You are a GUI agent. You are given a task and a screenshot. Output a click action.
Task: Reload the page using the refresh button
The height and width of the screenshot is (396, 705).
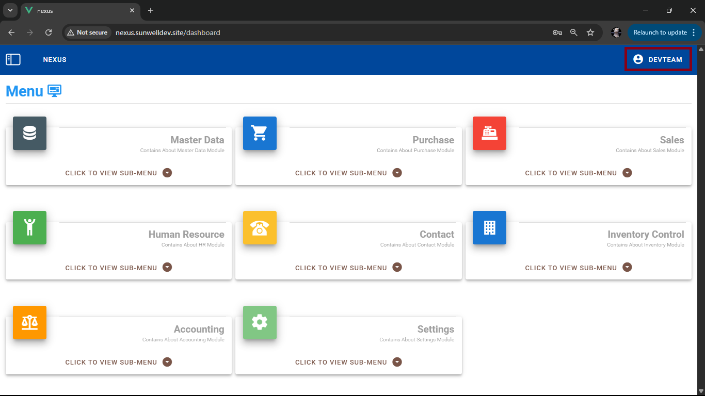(49, 32)
